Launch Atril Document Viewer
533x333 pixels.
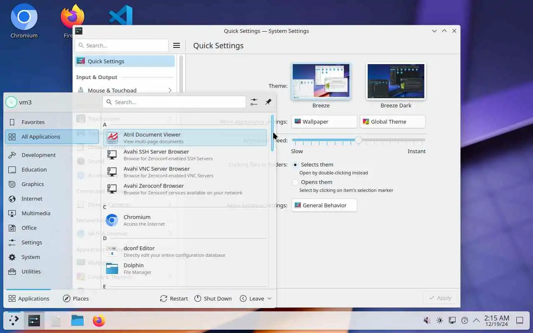point(185,138)
